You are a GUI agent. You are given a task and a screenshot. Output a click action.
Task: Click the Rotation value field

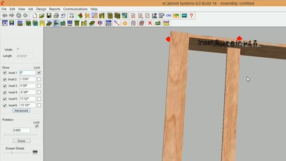(21, 130)
